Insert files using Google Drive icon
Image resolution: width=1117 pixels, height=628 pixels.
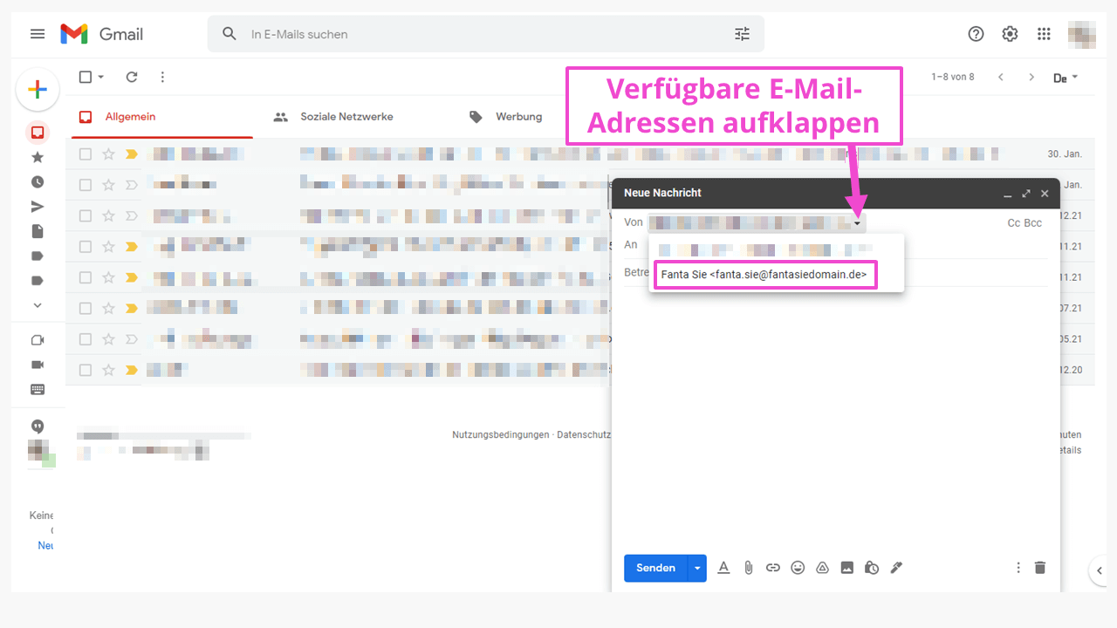[x=822, y=568]
